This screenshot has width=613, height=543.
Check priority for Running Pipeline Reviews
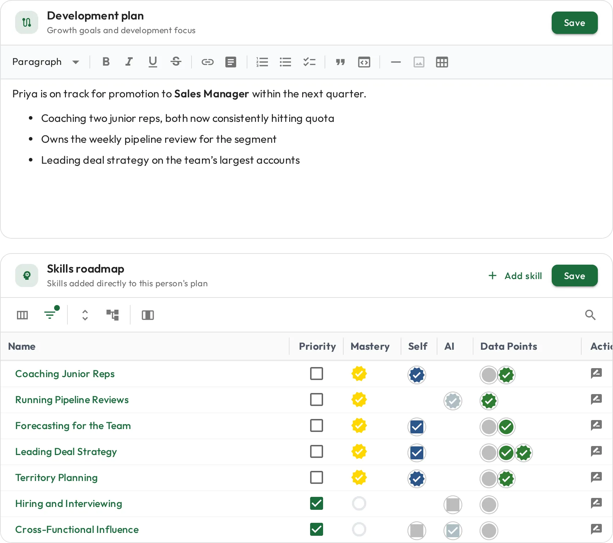[317, 399]
